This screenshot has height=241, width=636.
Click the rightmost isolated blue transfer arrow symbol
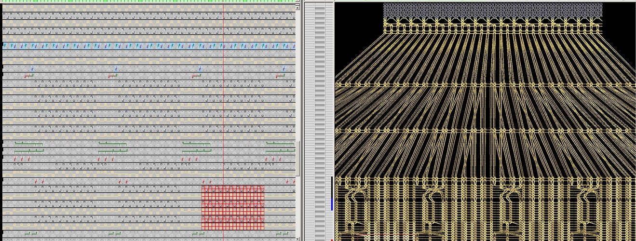(284, 69)
